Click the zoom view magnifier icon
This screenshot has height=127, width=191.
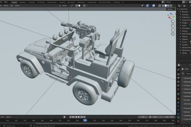coord(173,21)
